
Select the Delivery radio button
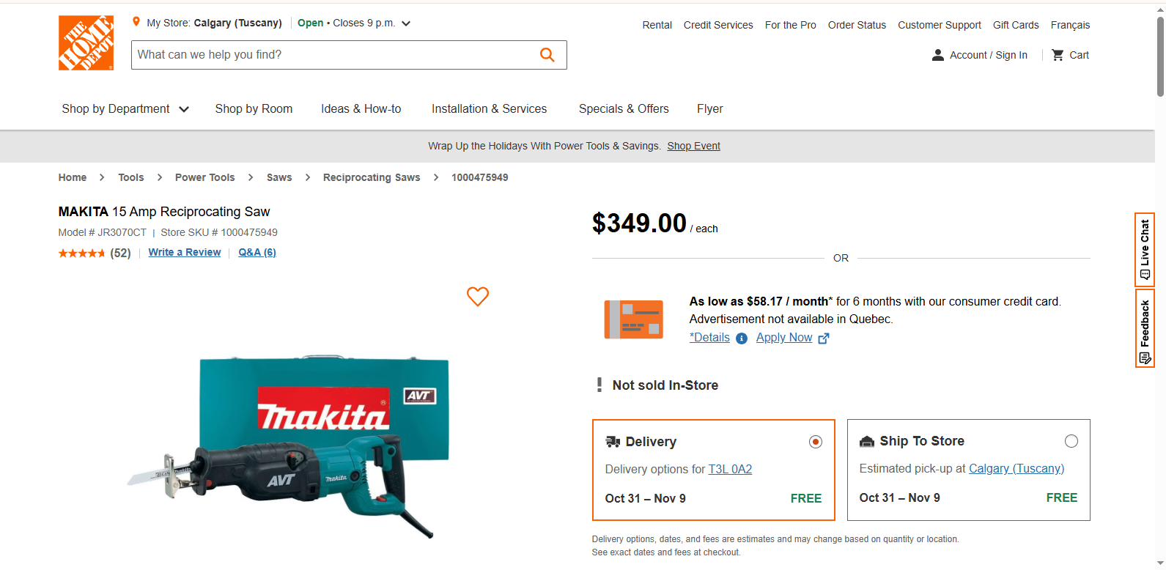815,442
